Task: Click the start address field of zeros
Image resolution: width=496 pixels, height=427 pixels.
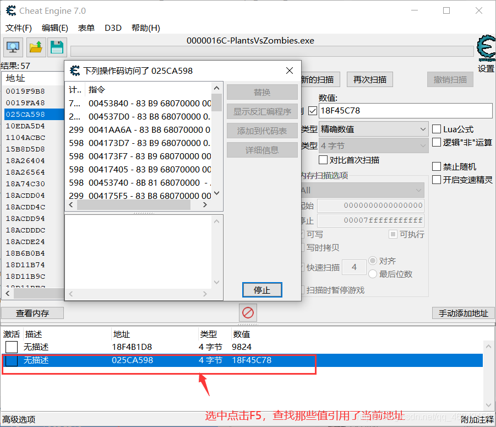Action: (x=370, y=206)
